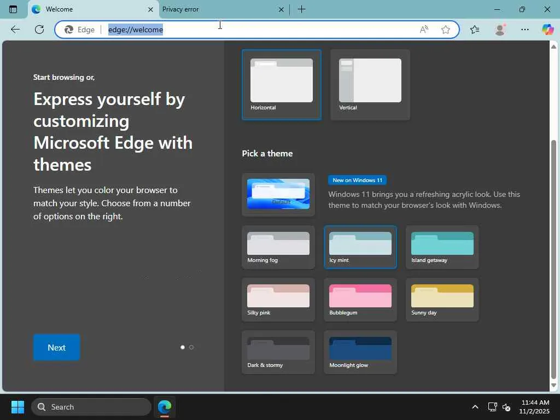Viewport: 560px width, 420px height.
Task: Open the Windows Start menu
Action: click(x=17, y=407)
